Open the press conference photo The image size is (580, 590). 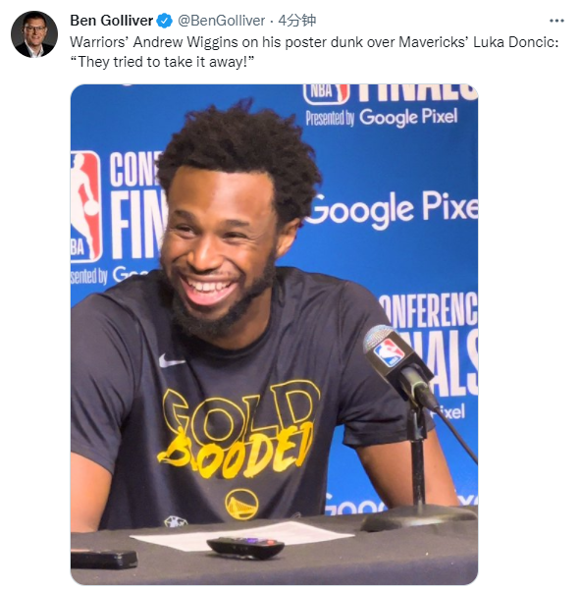[274, 334]
